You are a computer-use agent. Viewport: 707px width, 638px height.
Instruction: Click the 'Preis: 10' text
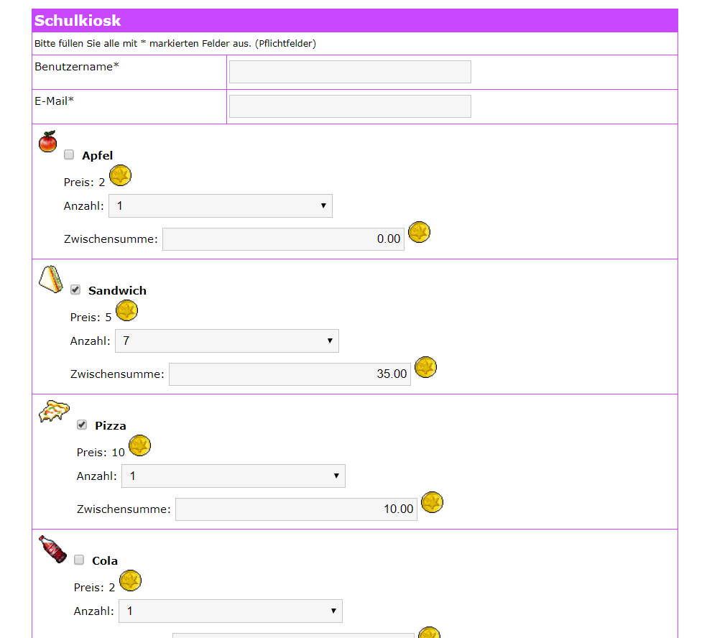[x=101, y=452]
